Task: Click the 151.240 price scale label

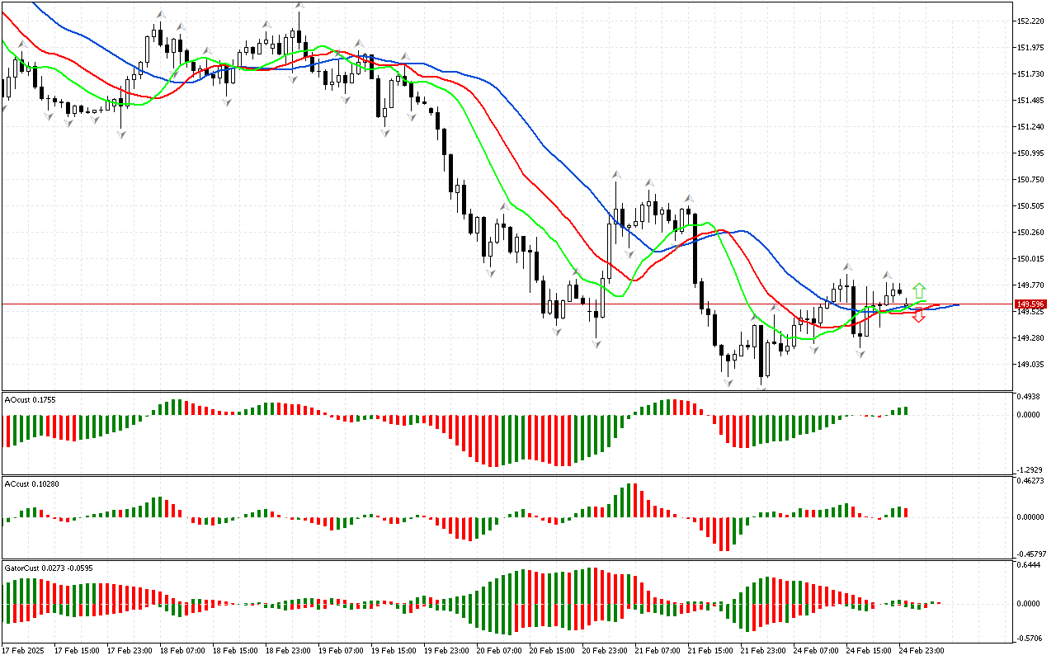Action: click(1031, 127)
